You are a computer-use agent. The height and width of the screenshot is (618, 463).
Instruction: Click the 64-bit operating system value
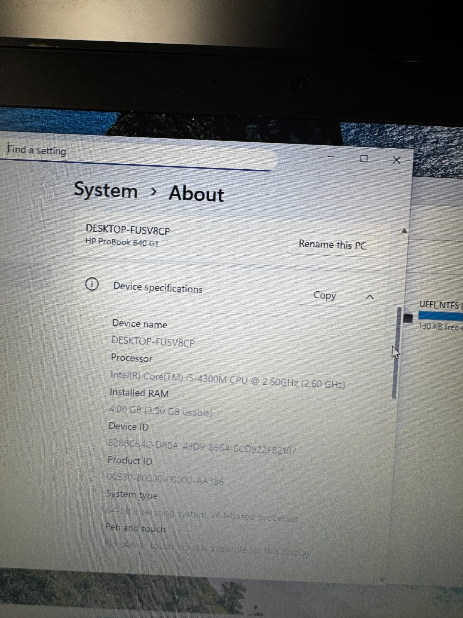(x=203, y=514)
